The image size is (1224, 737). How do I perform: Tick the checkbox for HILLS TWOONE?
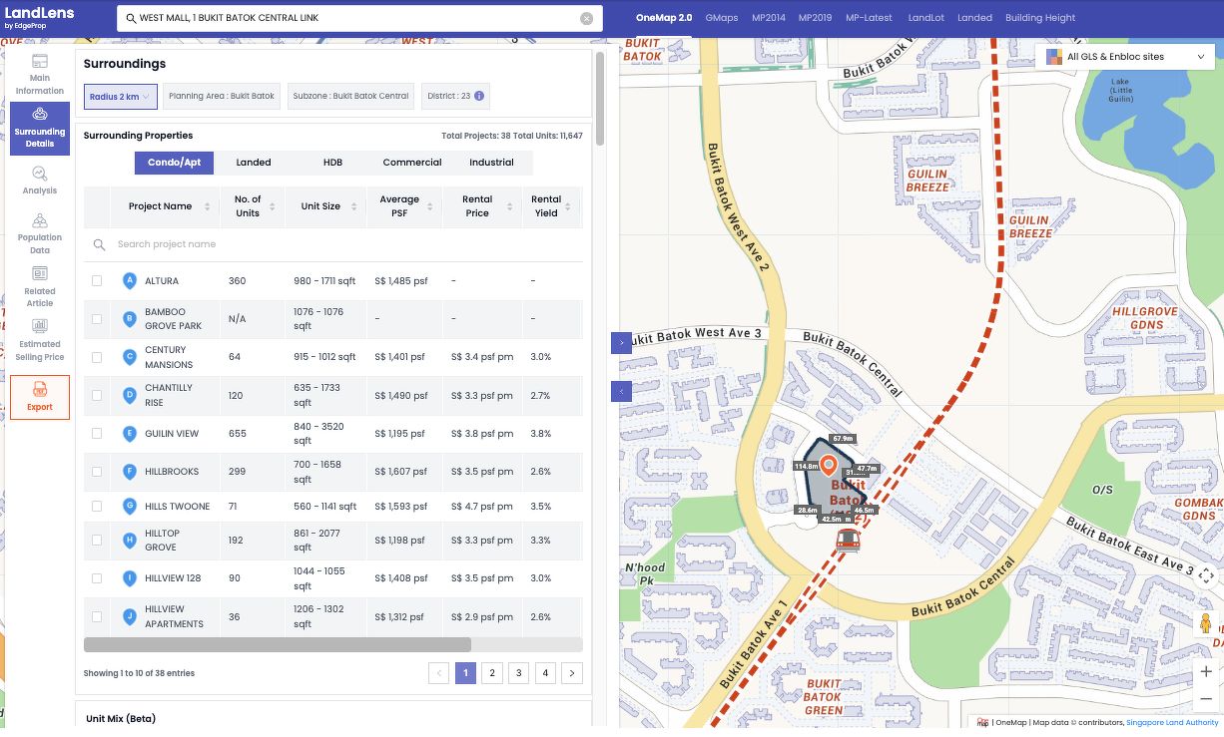97,507
